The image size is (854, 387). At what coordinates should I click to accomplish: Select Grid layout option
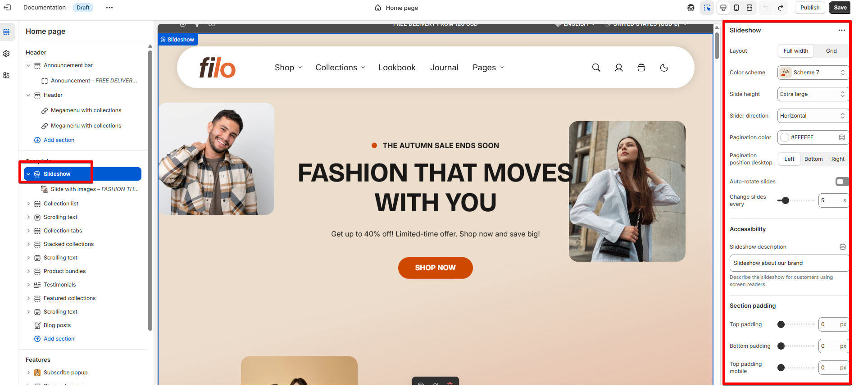tap(831, 51)
